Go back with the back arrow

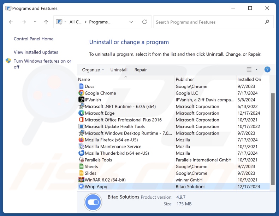(11, 22)
